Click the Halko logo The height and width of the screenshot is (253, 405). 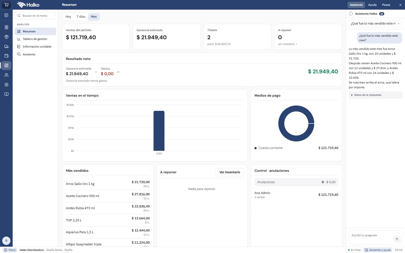pyautogui.click(x=28, y=5)
